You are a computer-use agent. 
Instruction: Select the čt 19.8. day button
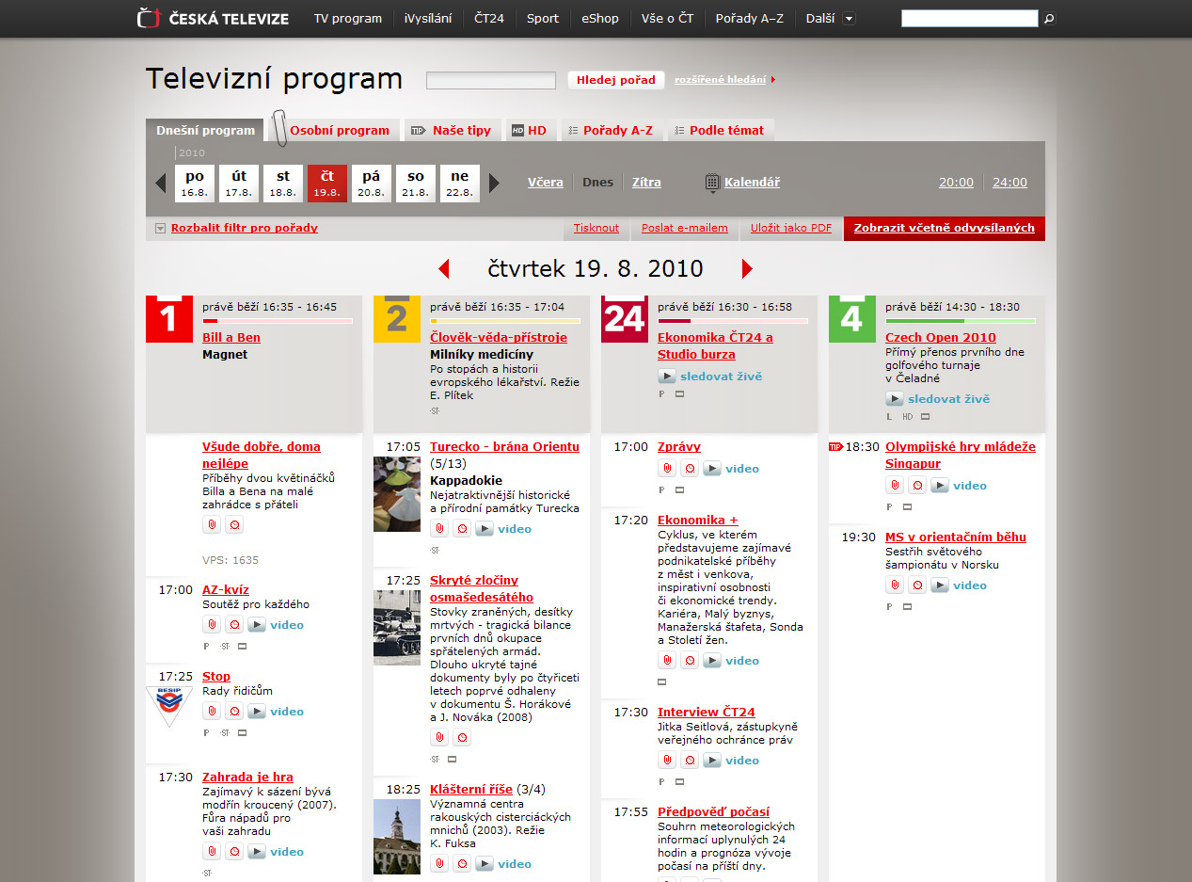click(x=326, y=183)
